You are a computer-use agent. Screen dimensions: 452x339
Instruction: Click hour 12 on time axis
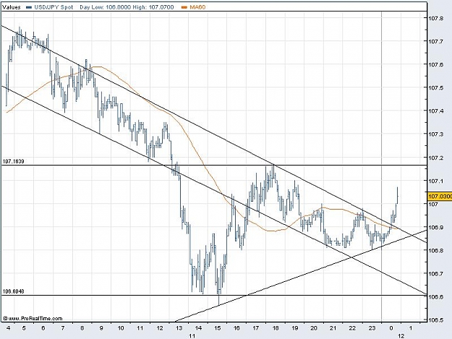(x=159, y=327)
